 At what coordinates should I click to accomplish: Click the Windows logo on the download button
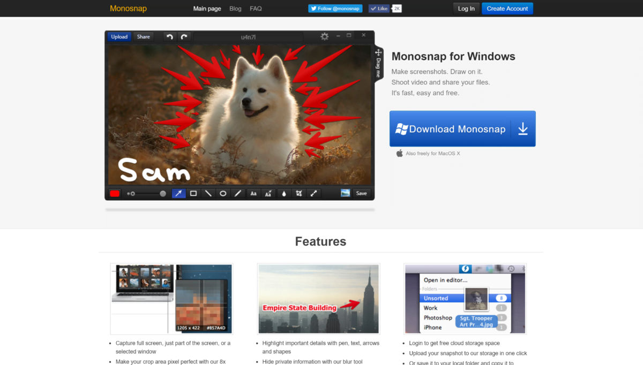tap(401, 129)
